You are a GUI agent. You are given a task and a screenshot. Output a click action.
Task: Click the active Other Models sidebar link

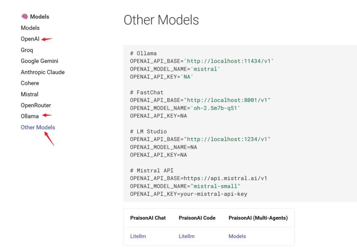[38, 127]
